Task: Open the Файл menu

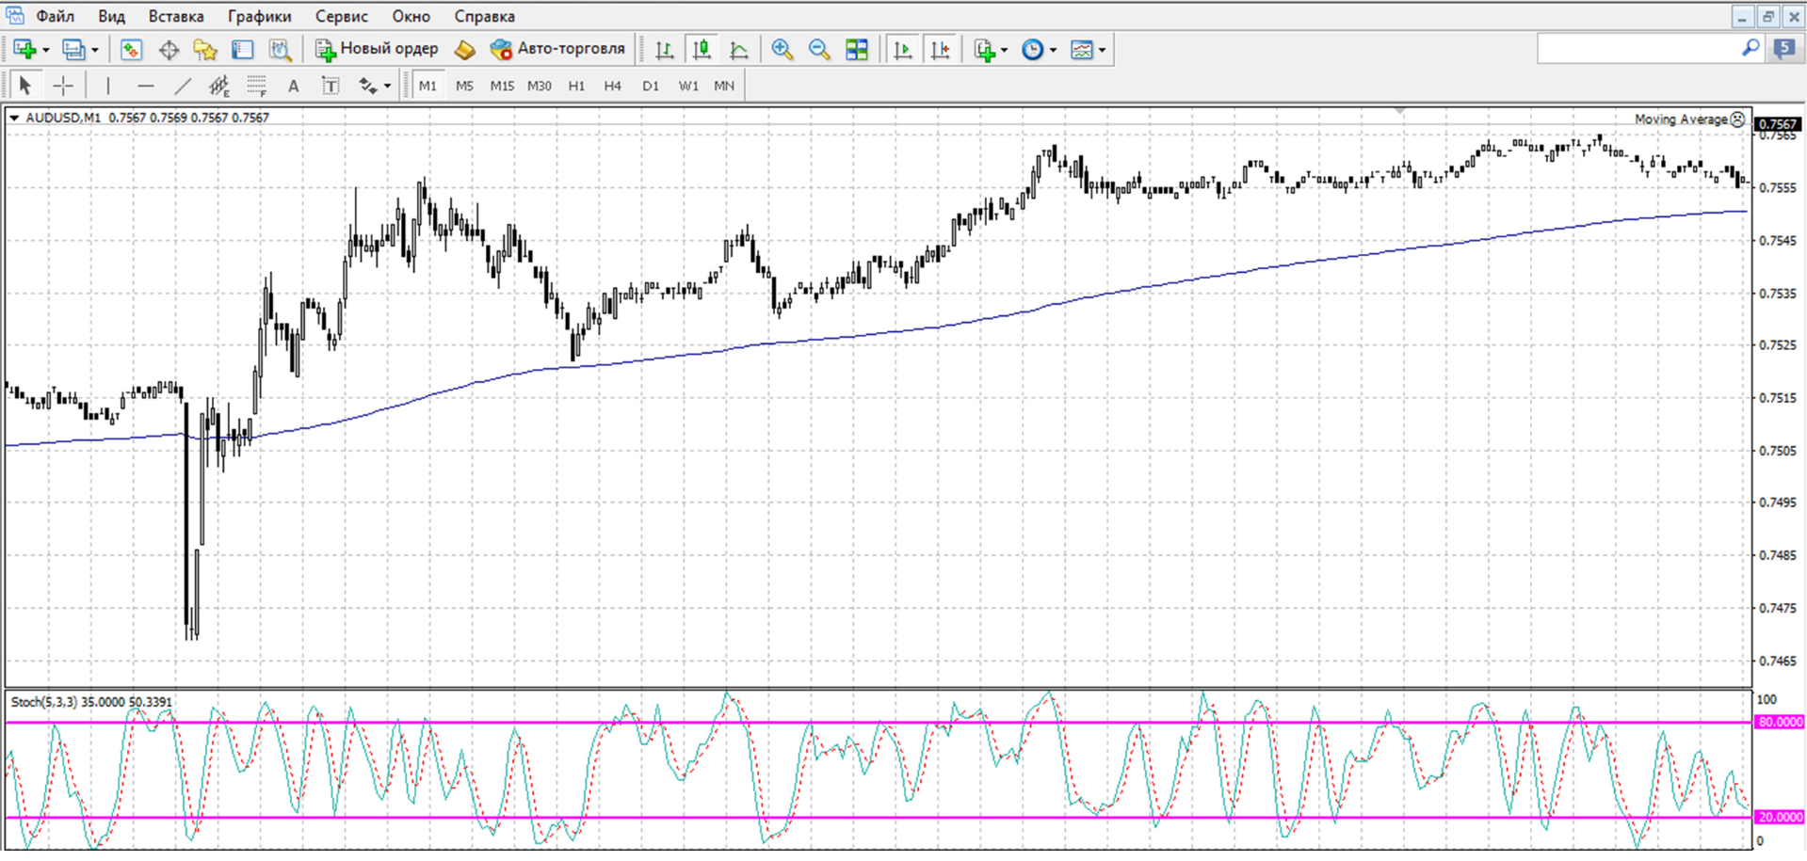Action: [55, 16]
